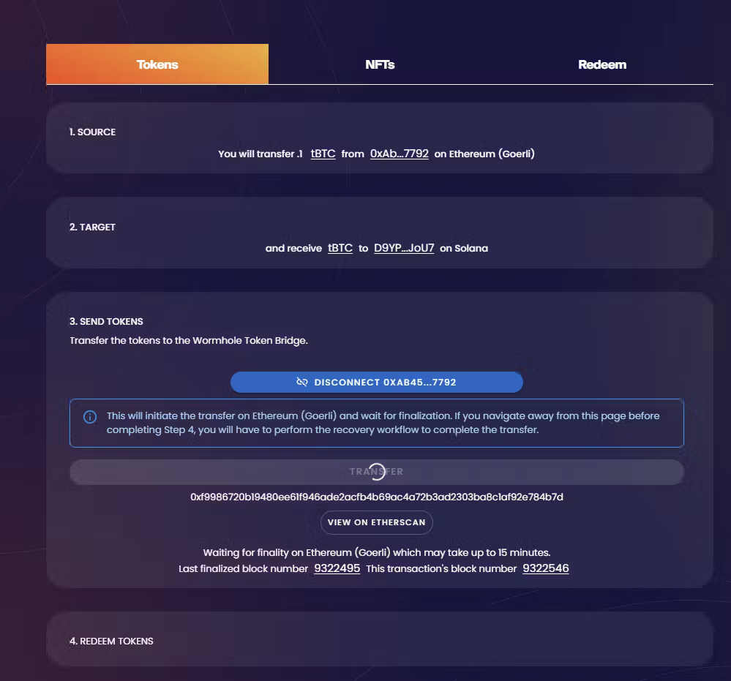Click the transaction's block number 9322546
Screen dimensions: 731x681
(546, 568)
